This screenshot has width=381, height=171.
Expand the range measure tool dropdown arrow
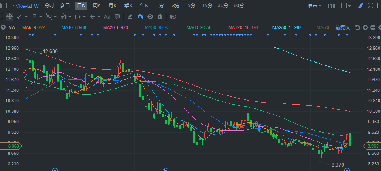coord(84,17)
